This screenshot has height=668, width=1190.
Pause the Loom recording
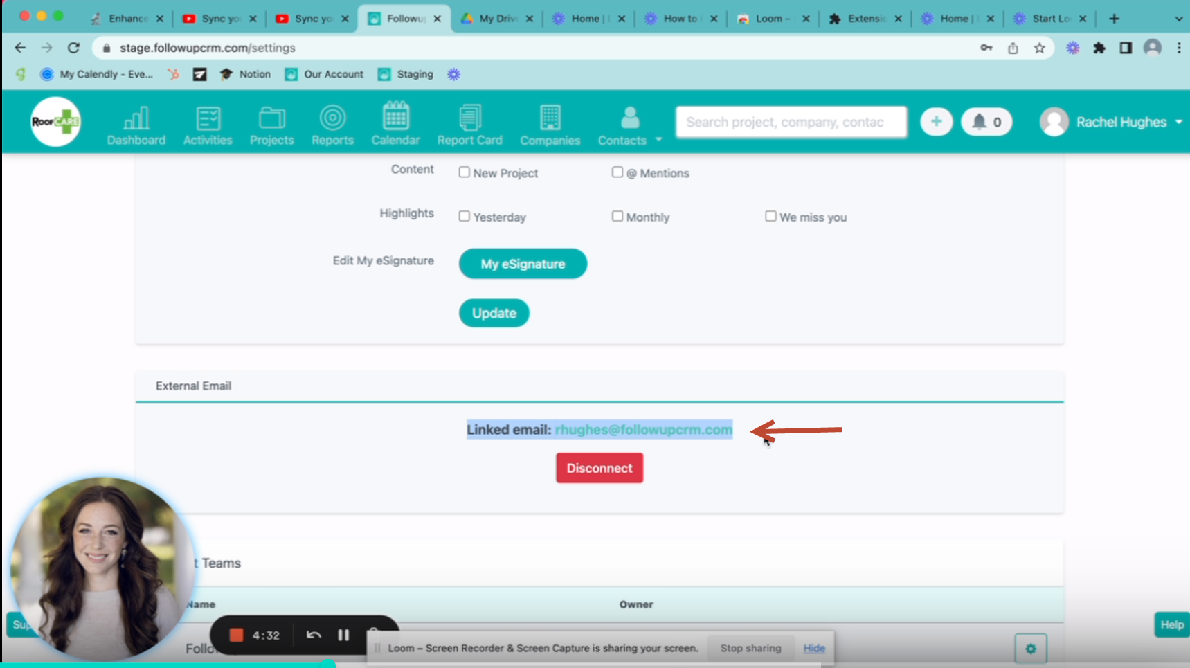coord(343,635)
